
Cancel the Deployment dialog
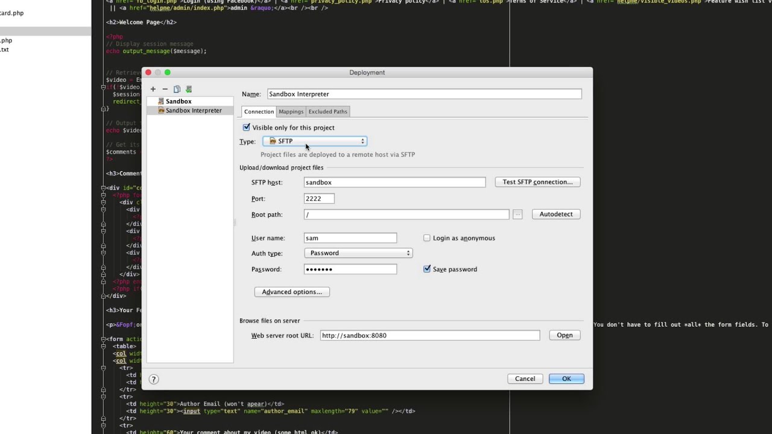525,379
